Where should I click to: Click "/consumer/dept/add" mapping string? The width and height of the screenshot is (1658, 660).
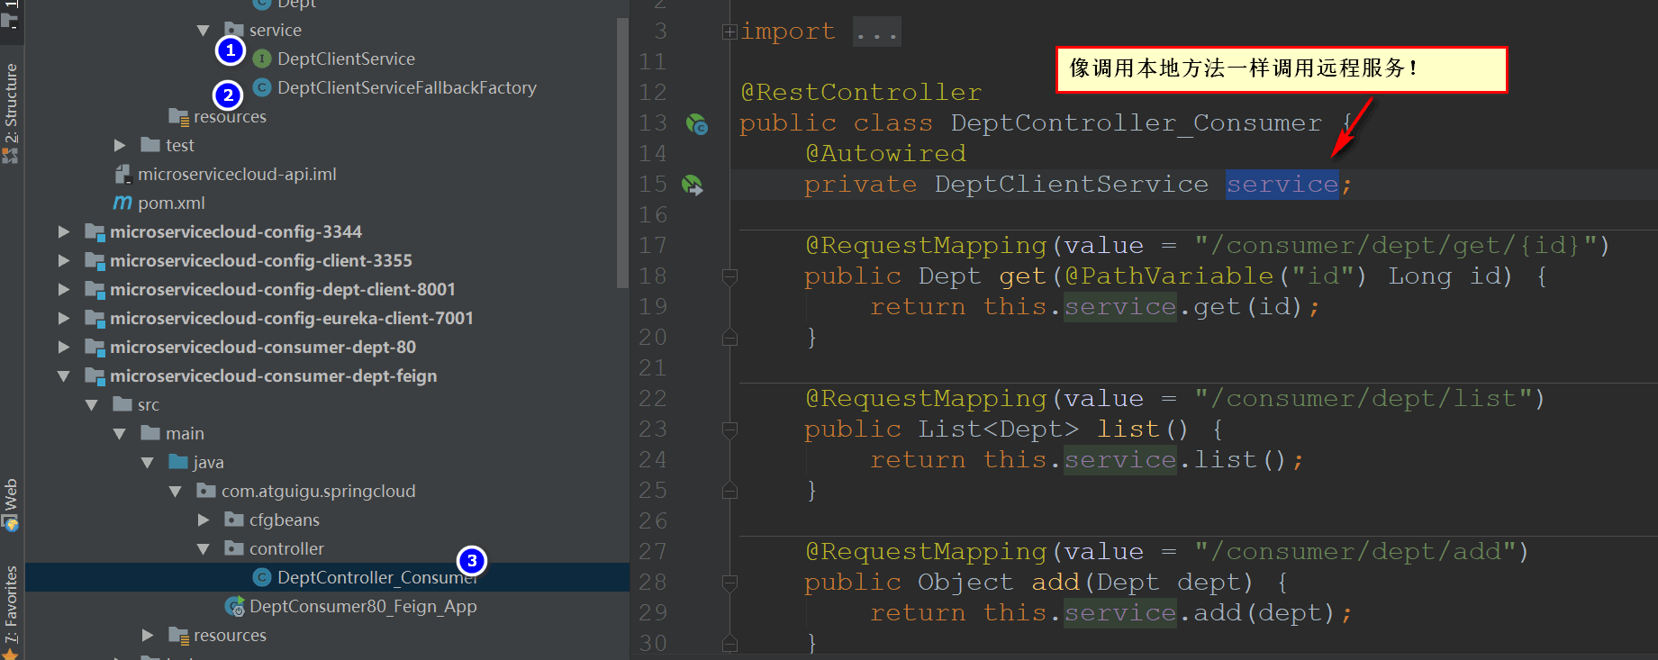click(x=1354, y=552)
